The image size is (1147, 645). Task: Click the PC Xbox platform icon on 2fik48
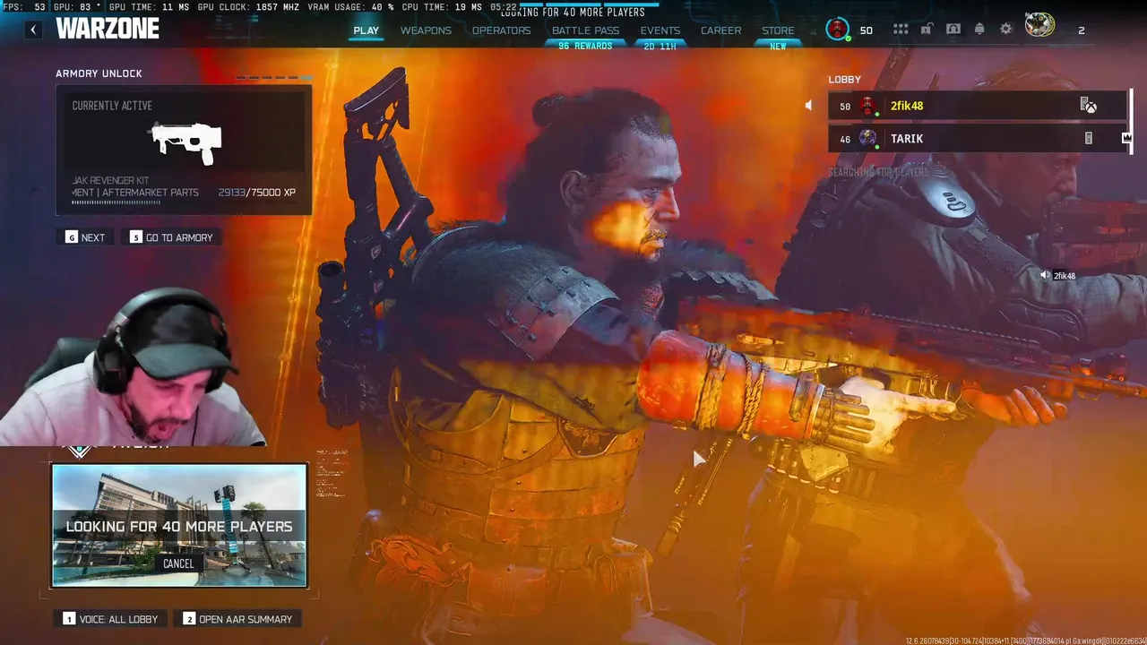(1088, 106)
